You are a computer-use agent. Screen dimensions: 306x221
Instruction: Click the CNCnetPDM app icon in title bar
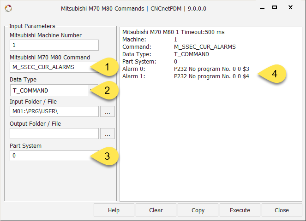(x=8, y=8)
